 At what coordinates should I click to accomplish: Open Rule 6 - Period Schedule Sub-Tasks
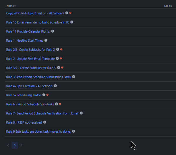point(30,104)
